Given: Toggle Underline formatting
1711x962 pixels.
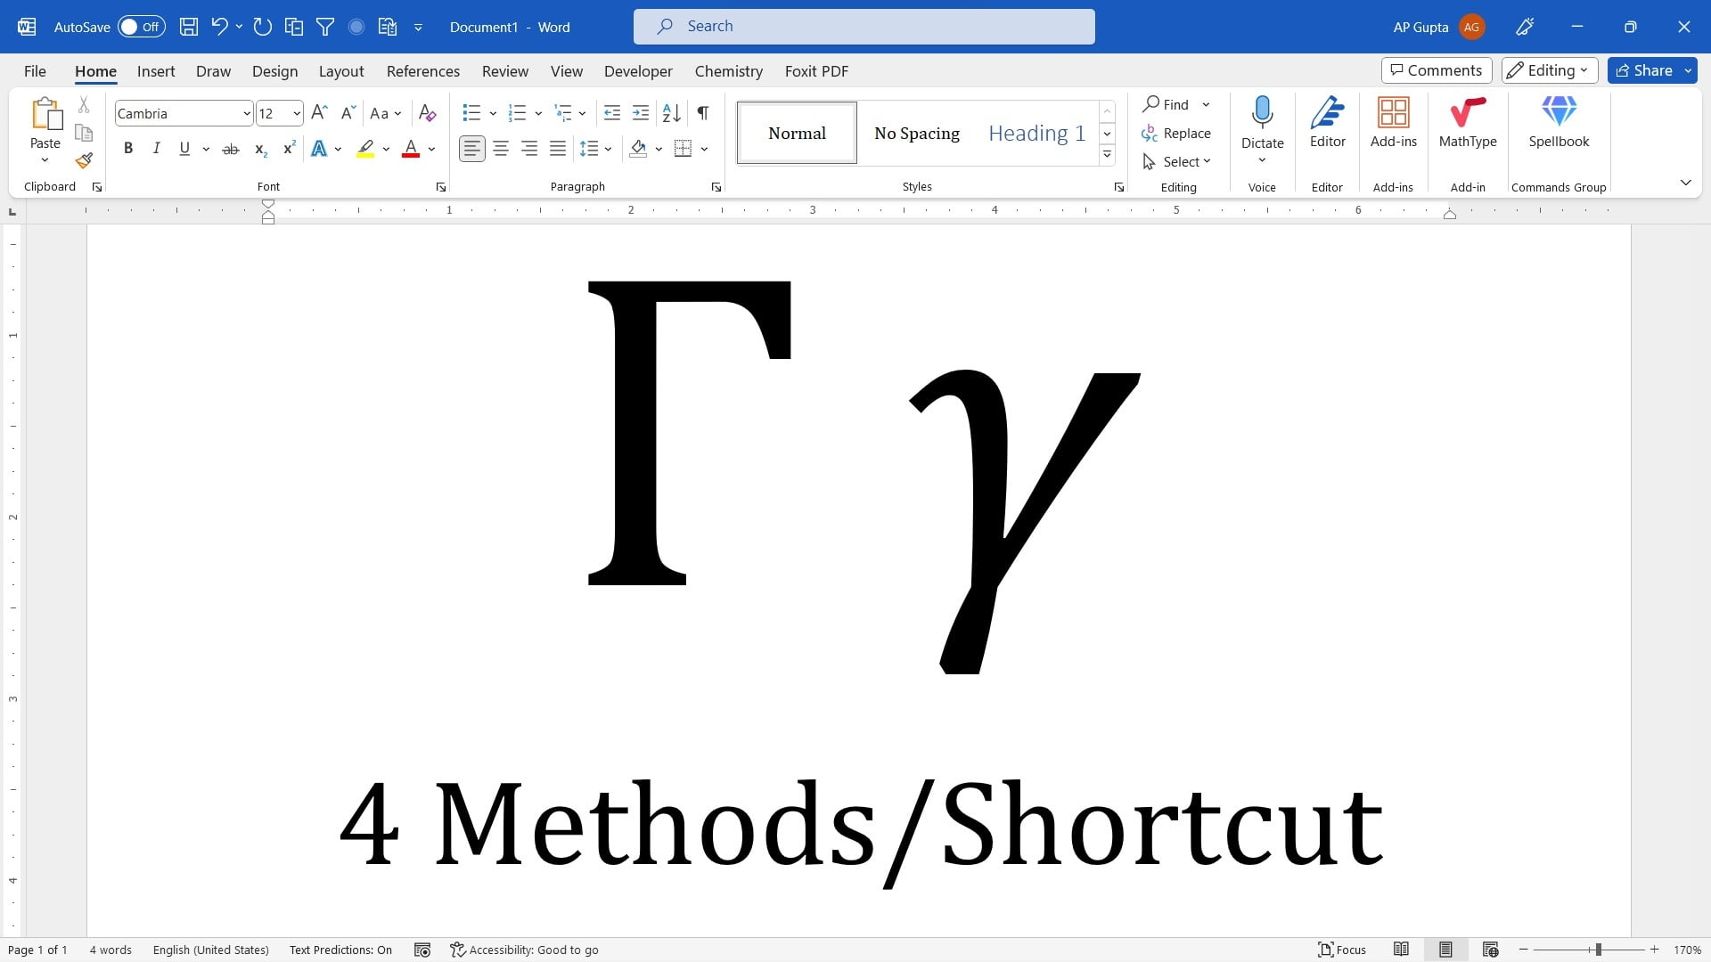Looking at the screenshot, I should pyautogui.click(x=184, y=149).
